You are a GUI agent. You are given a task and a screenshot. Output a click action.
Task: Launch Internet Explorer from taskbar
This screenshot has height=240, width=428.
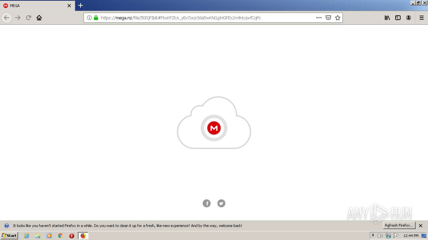click(x=27, y=236)
